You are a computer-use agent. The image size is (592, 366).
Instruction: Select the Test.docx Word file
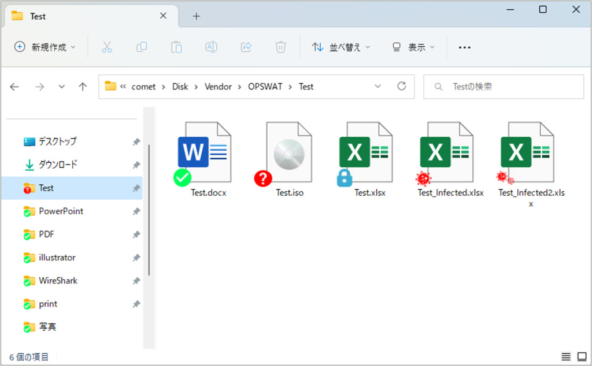[204, 152]
